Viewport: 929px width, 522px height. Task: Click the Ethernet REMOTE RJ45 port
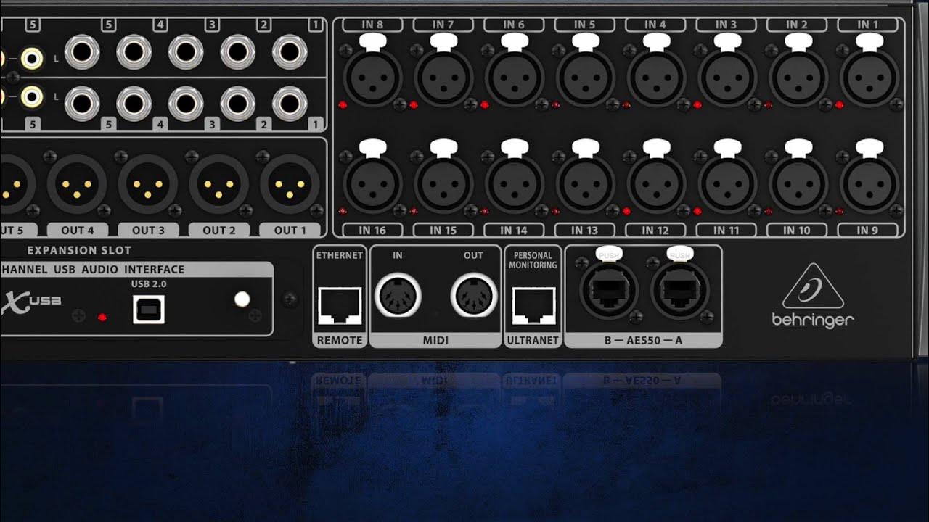340,305
